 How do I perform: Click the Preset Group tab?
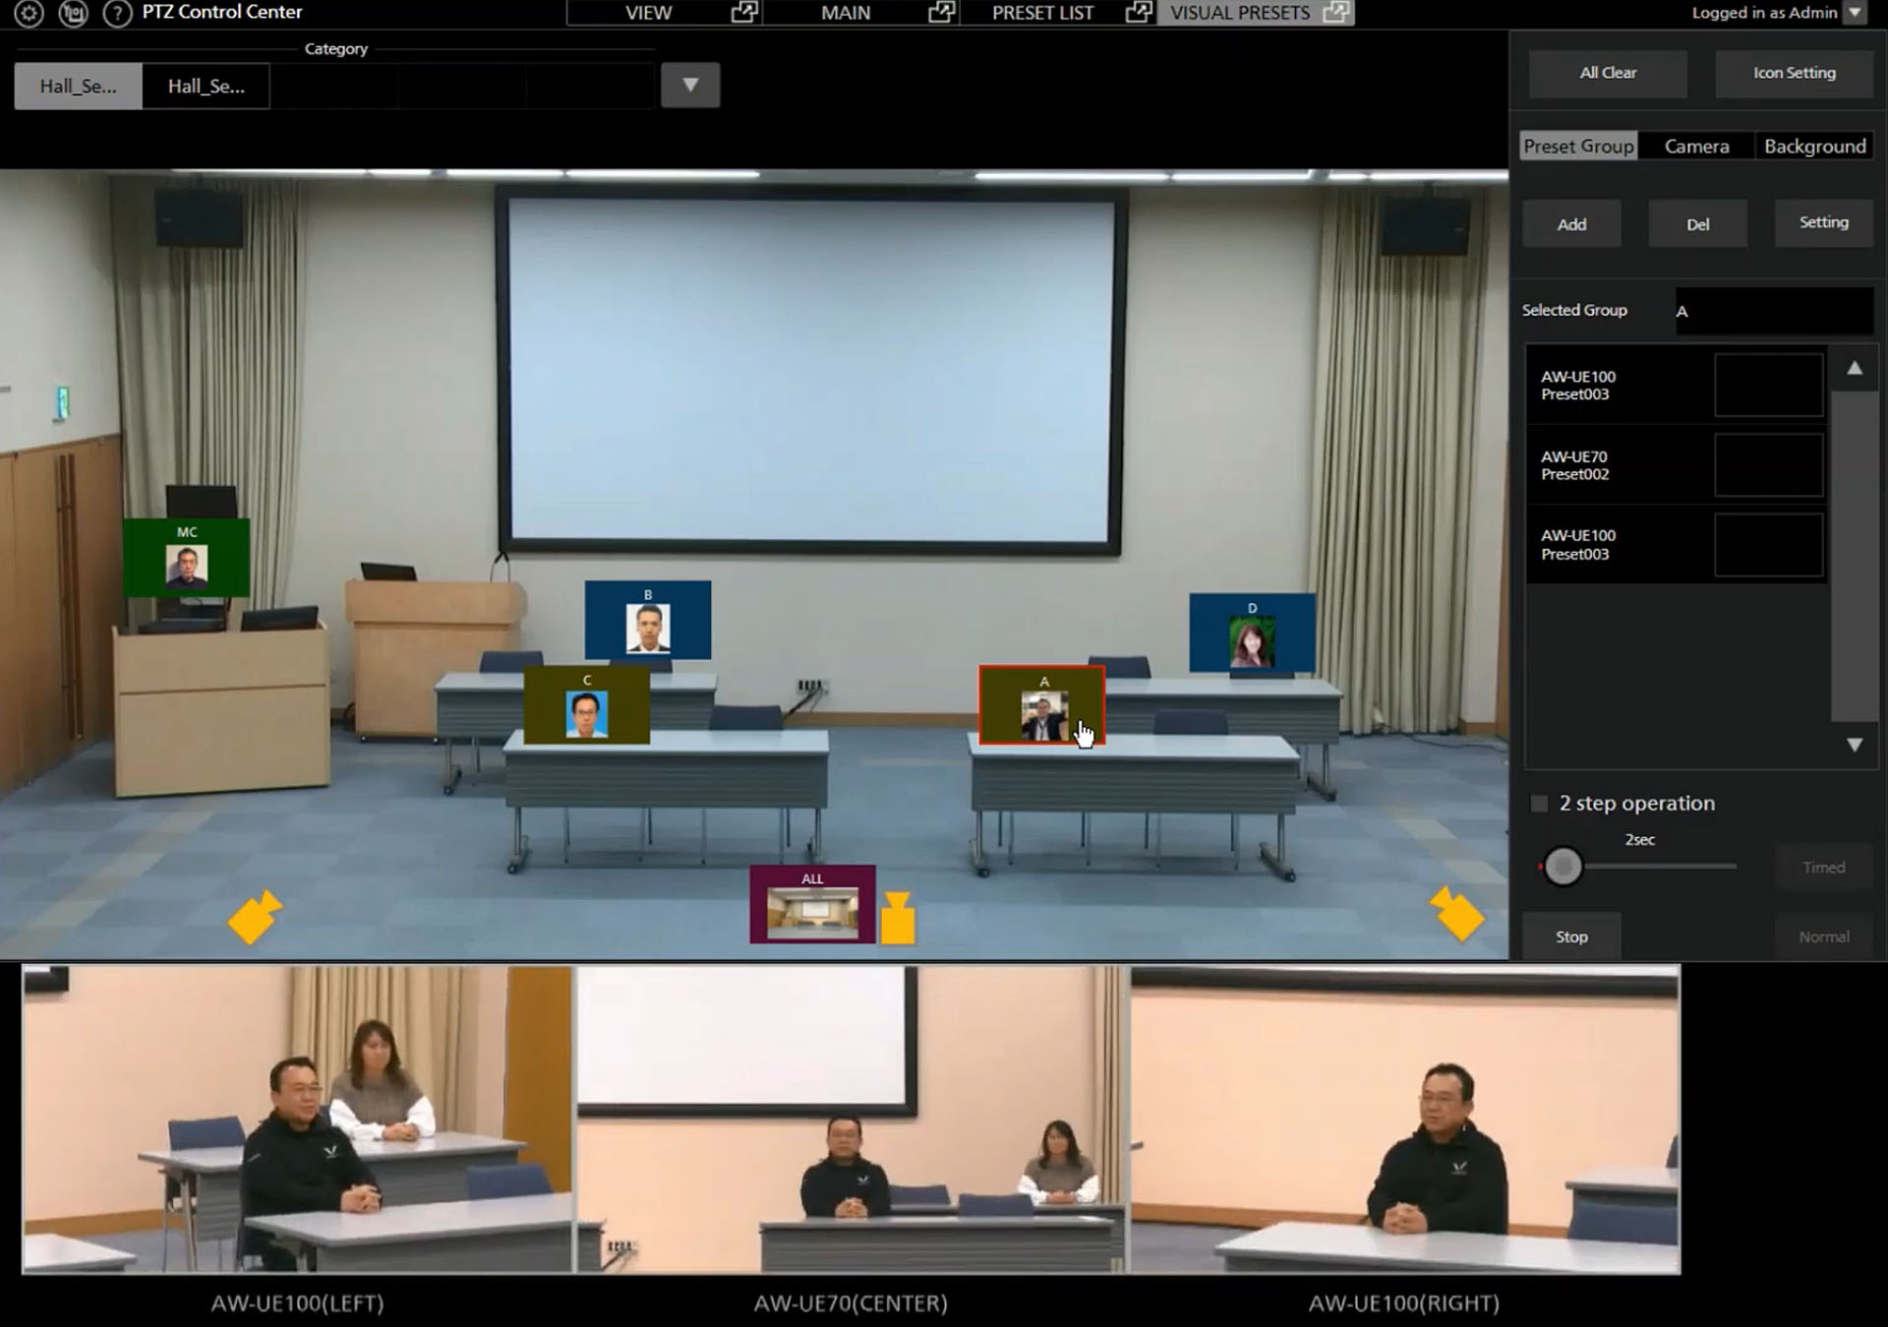[1576, 145]
